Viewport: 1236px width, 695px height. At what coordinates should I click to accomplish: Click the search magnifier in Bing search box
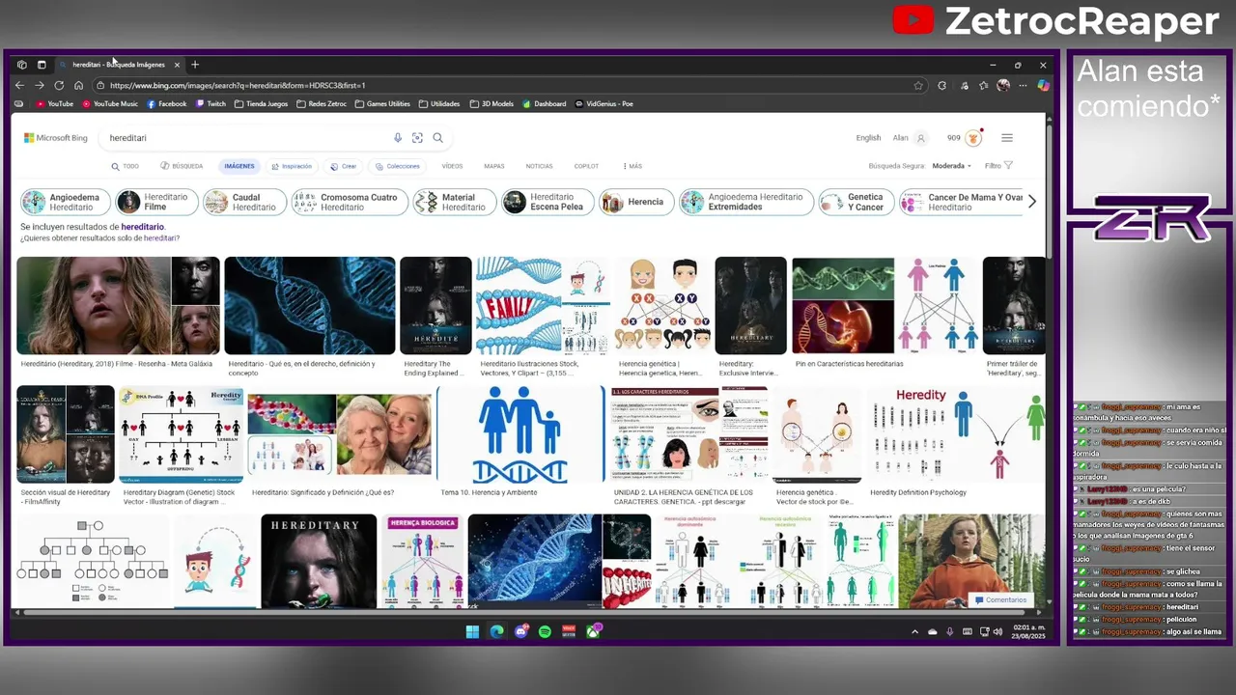(x=437, y=138)
